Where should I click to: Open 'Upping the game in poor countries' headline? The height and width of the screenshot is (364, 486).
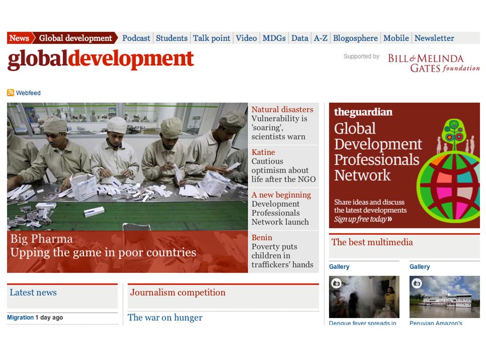pos(103,252)
